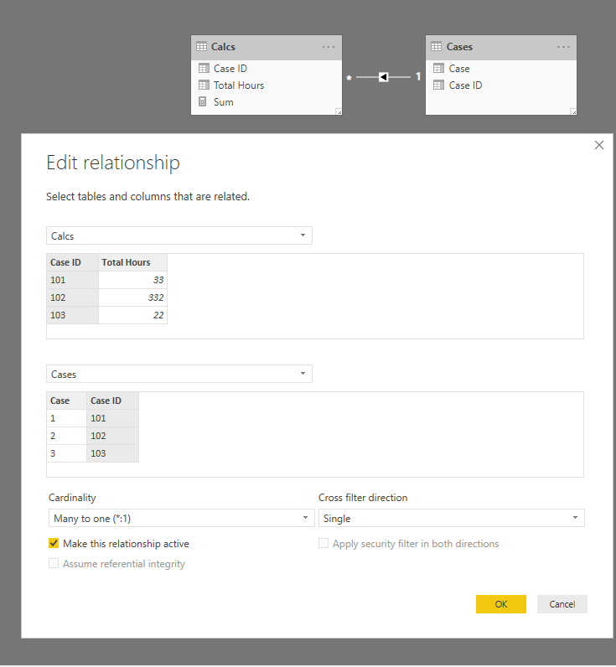Click the table icon next to Calcs title

tap(202, 47)
